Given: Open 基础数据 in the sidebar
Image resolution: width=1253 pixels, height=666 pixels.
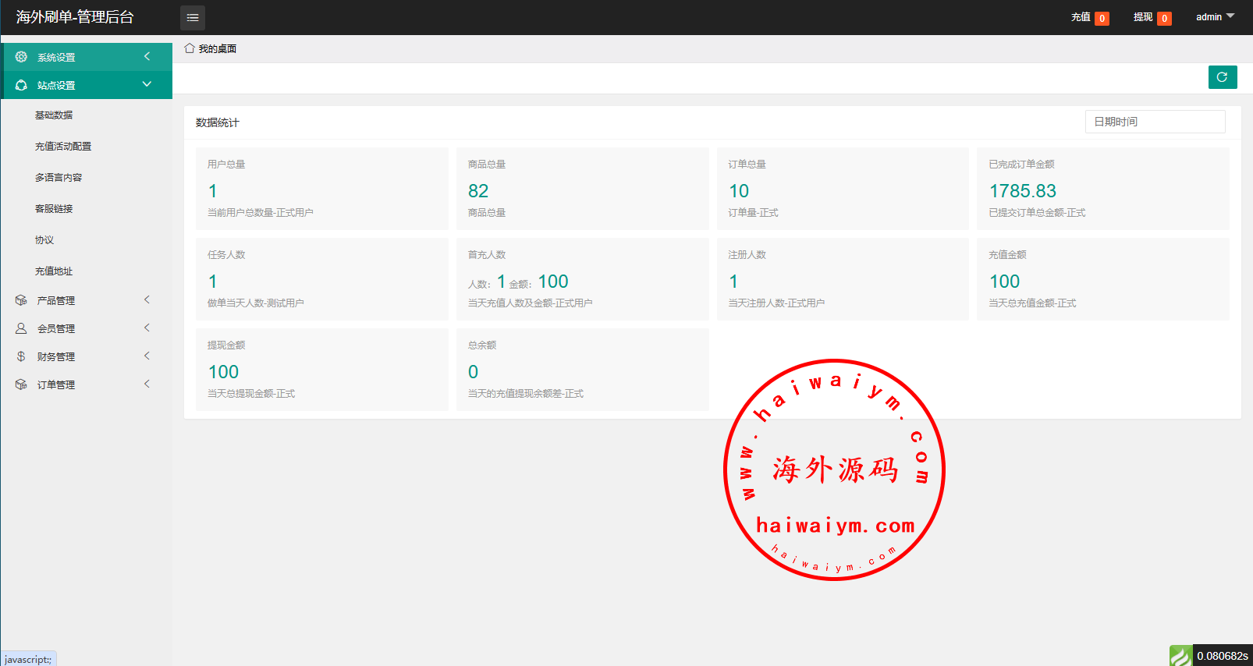Looking at the screenshot, I should (54, 115).
